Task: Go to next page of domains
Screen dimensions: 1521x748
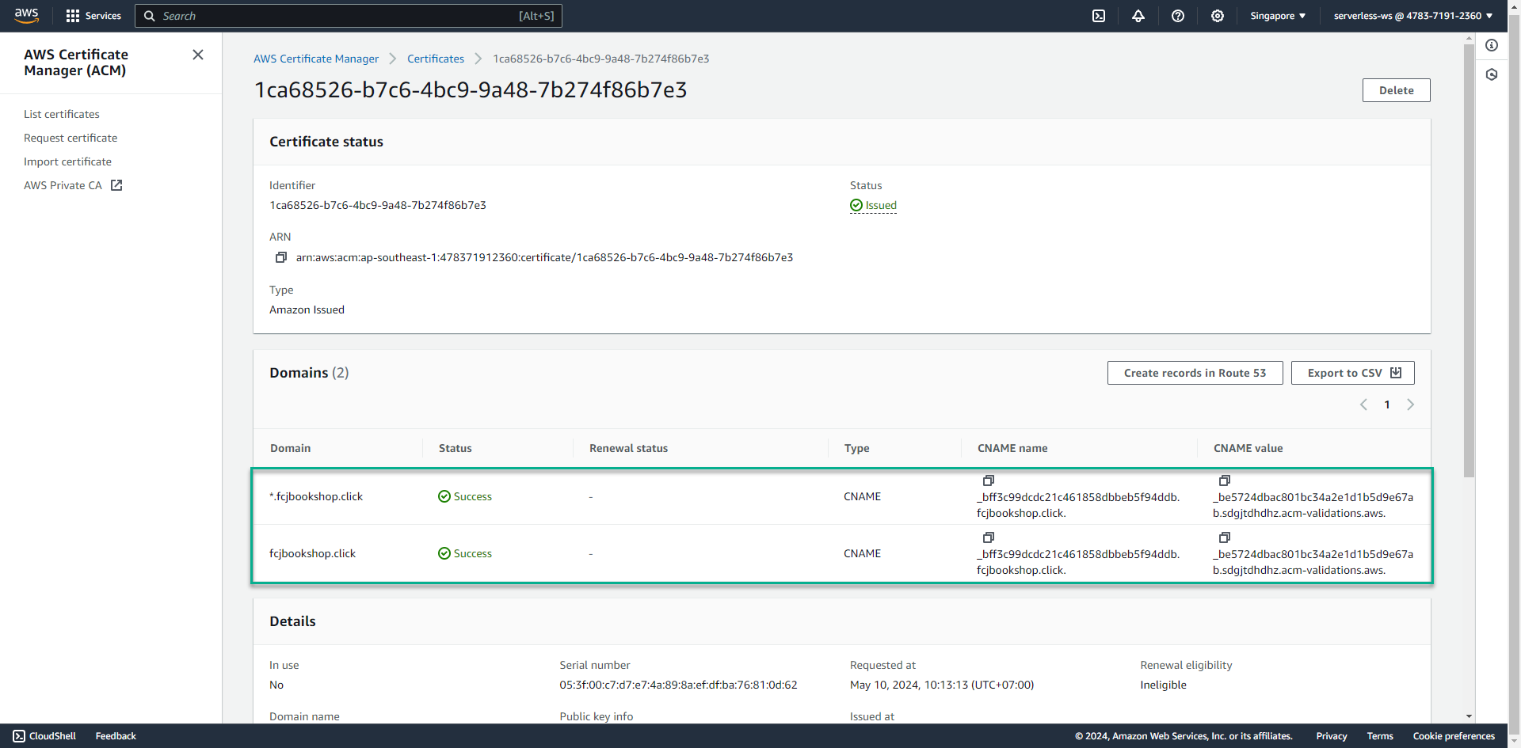Action: (x=1410, y=404)
